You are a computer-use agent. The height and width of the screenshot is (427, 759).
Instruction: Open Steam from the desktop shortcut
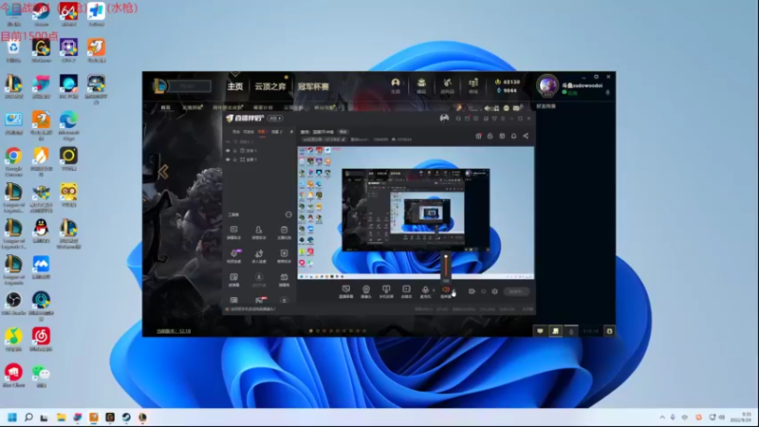tap(41, 14)
